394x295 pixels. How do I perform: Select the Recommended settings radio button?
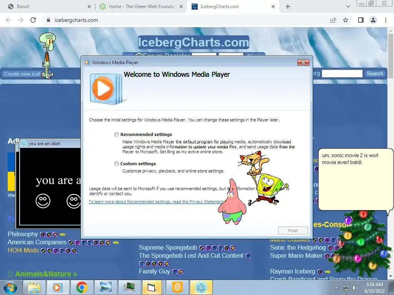[116, 134]
